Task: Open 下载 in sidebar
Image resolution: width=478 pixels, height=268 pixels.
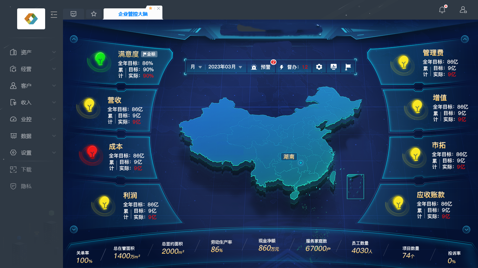Action: click(x=26, y=170)
